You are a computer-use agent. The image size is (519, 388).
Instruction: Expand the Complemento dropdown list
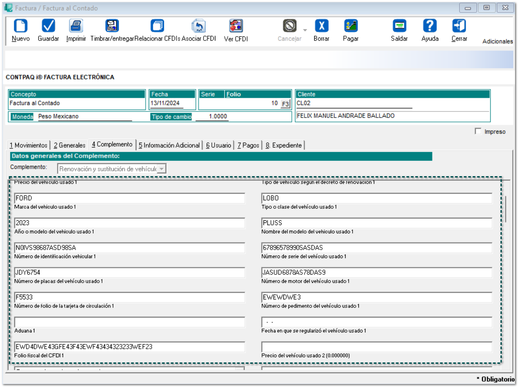tap(162, 169)
